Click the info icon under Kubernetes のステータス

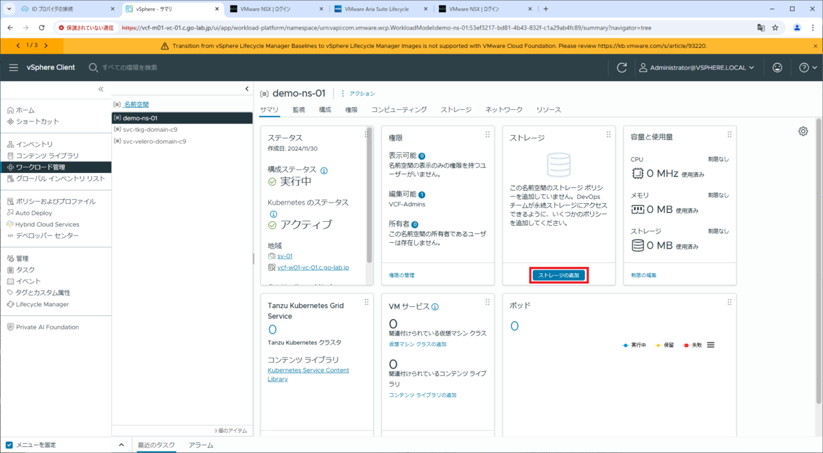pos(272,213)
